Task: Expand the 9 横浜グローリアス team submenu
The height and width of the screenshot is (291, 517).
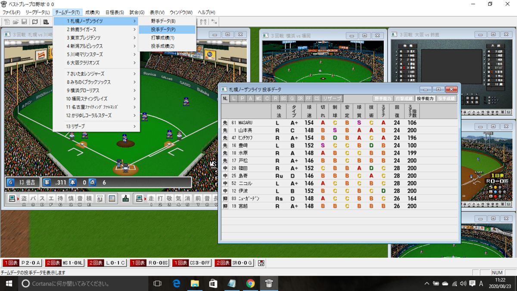Action: tap(96, 91)
